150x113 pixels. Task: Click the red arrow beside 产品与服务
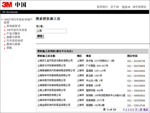pyautogui.click(x=5, y=34)
